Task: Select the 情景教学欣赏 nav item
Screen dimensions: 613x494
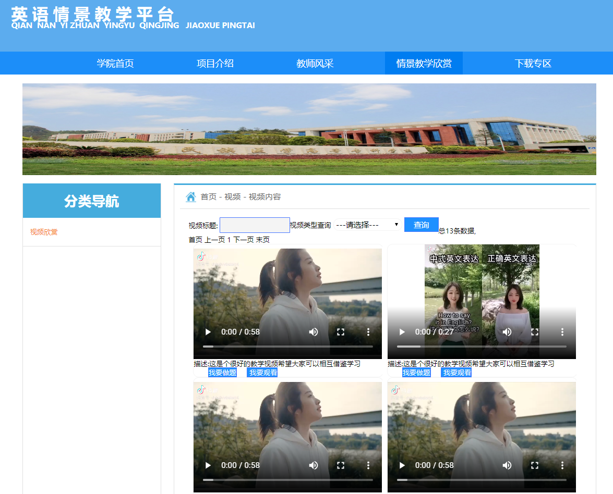Action: 424,63
